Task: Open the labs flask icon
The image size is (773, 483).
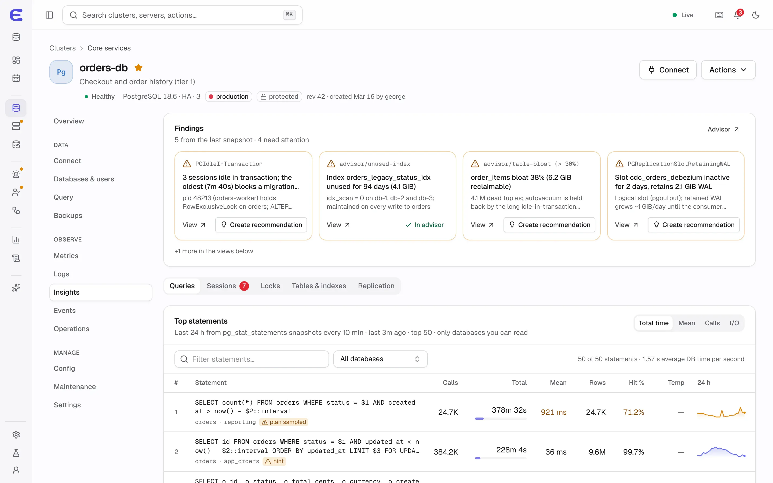Action: point(16,453)
